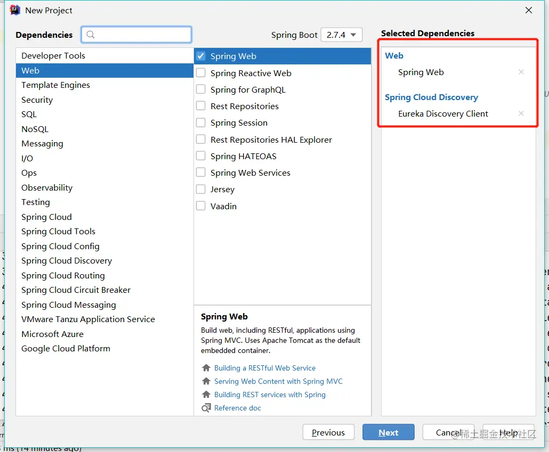Image resolution: width=549 pixels, height=452 pixels.
Task: Select the SQL category
Action: (x=104, y=114)
